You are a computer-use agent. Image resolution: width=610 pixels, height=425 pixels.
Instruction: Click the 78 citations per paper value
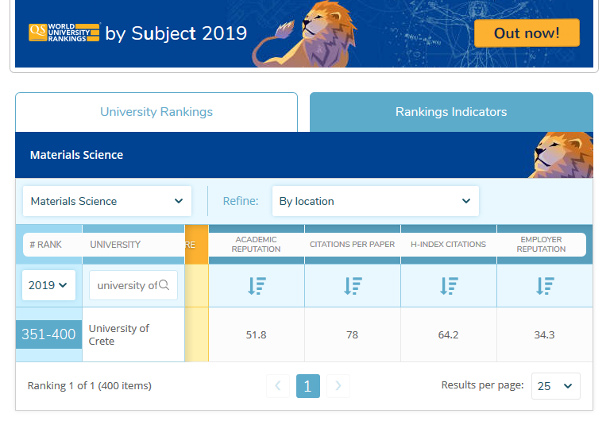[352, 334]
